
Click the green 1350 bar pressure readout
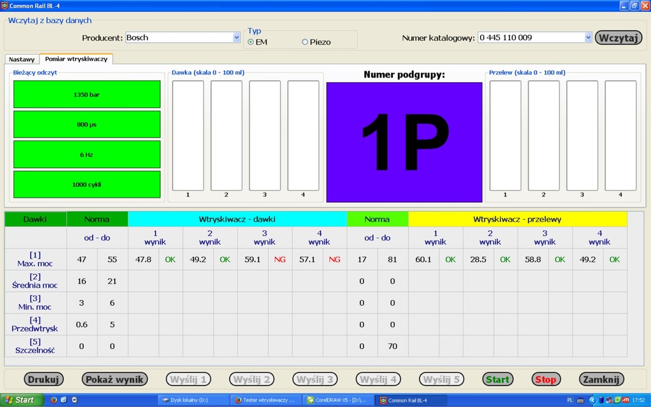point(86,95)
